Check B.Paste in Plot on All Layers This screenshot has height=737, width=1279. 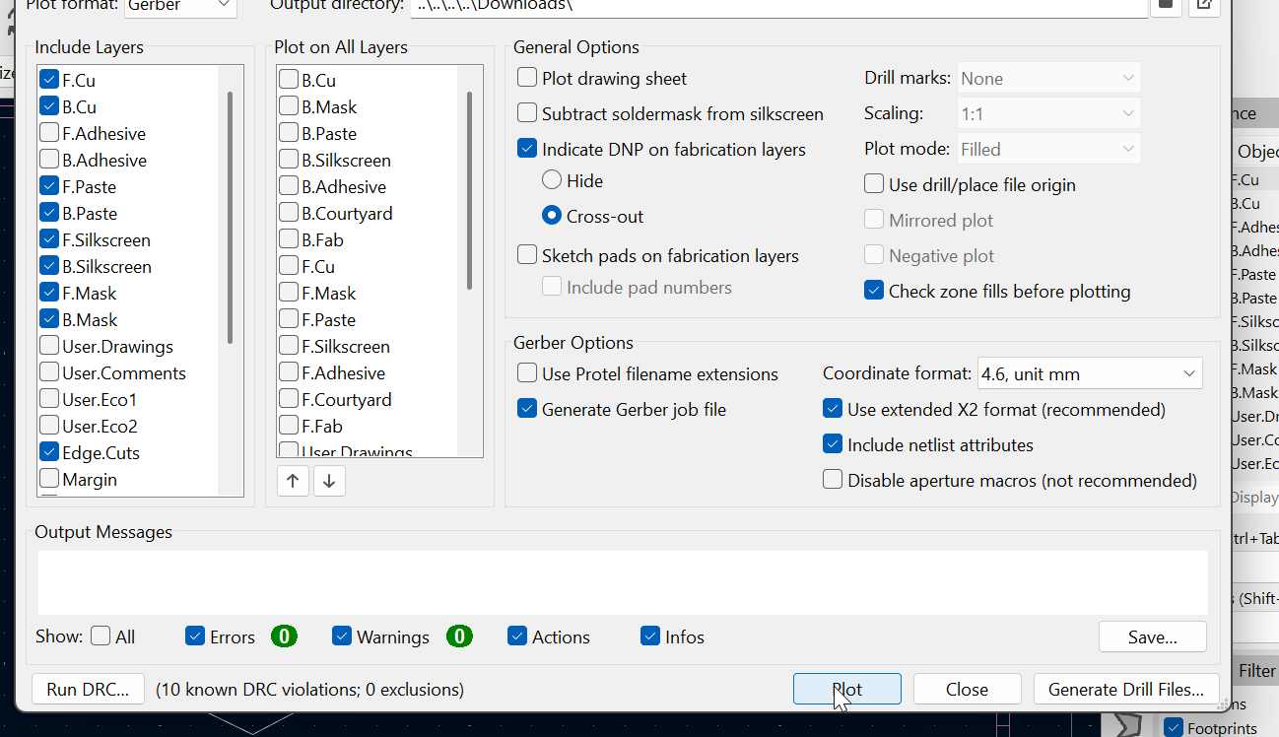pos(289,133)
